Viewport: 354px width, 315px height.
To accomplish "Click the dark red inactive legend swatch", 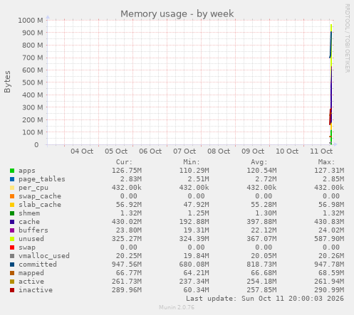I will coord(12,290).
